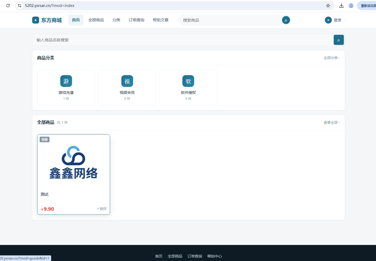
Task: Click the footer 全部商品 link
Action: click(x=175, y=256)
